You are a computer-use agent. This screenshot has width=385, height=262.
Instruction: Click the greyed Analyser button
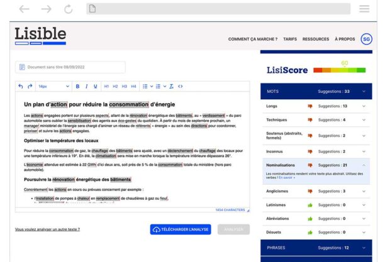[233, 229]
